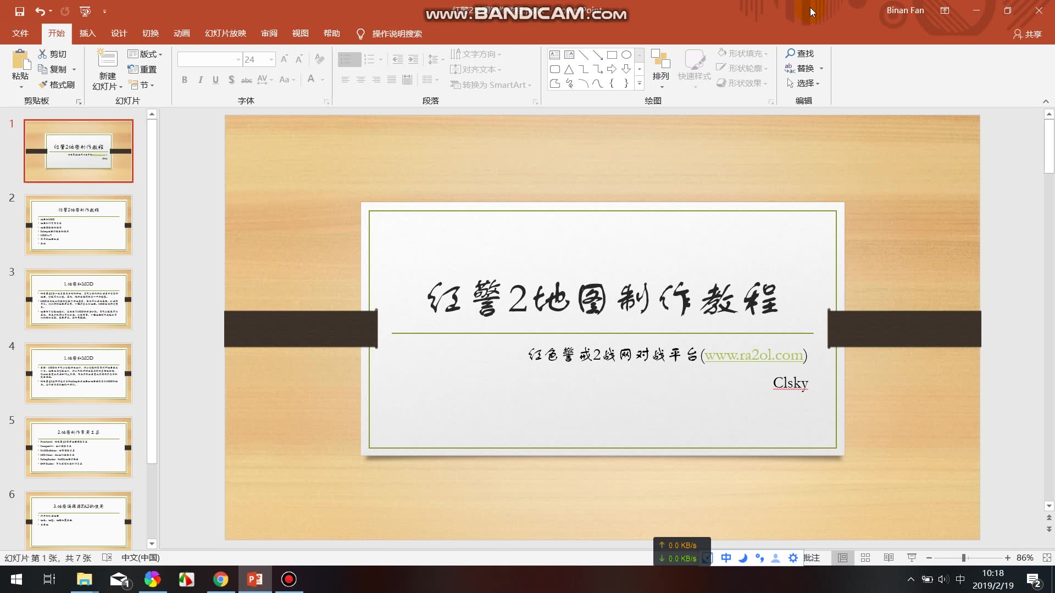Toggle center text alignment
The width and height of the screenshot is (1055, 593).
tap(360, 80)
